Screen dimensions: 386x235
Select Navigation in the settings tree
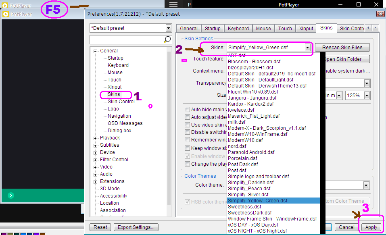click(119, 116)
